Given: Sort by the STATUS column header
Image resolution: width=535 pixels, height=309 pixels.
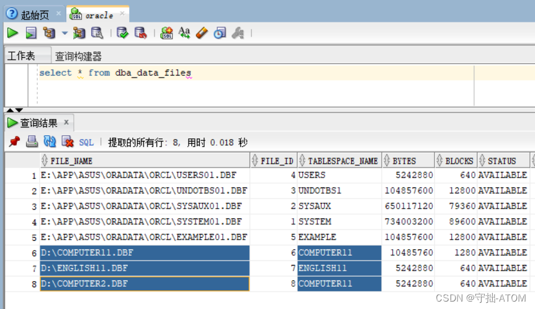Looking at the screenshot, I should pyautogui.click(x=503, y=161).
